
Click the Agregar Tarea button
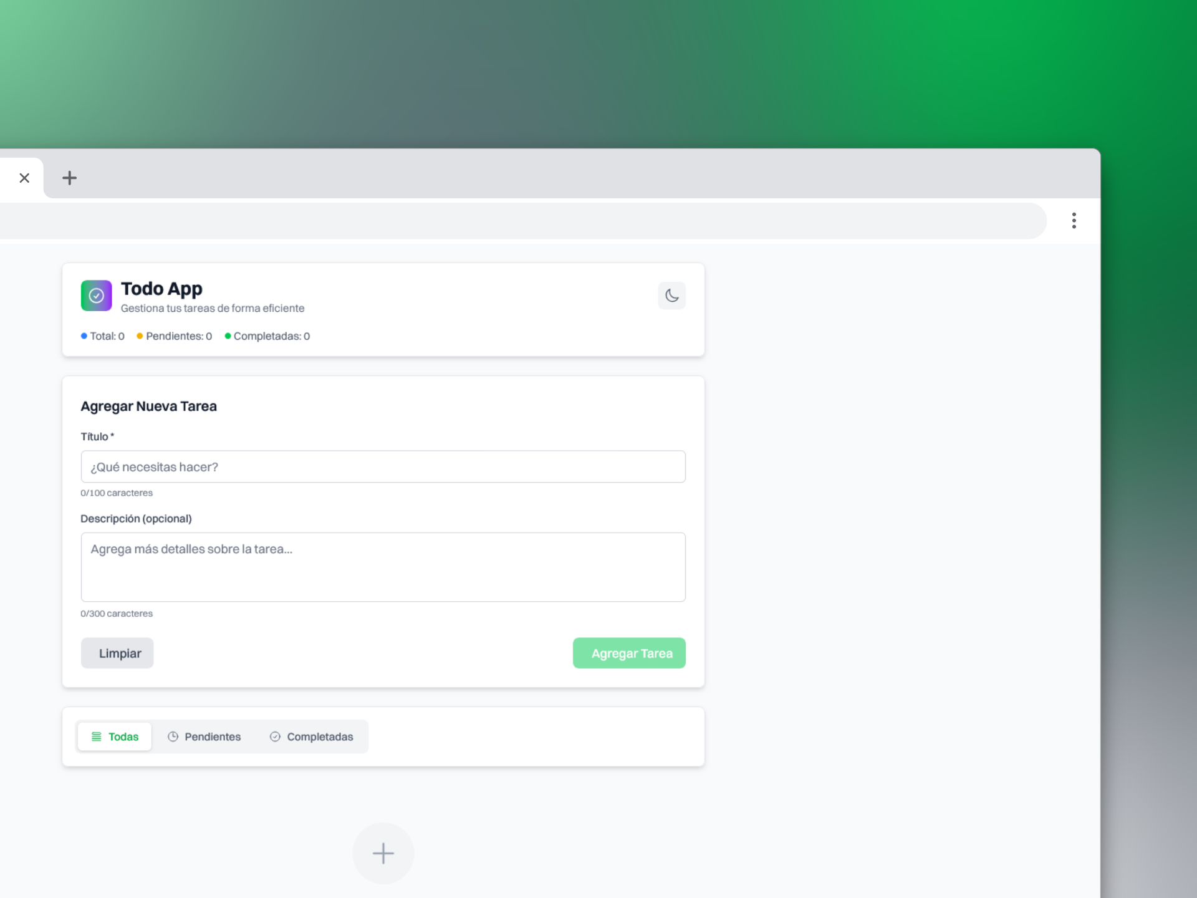[629, 653]
